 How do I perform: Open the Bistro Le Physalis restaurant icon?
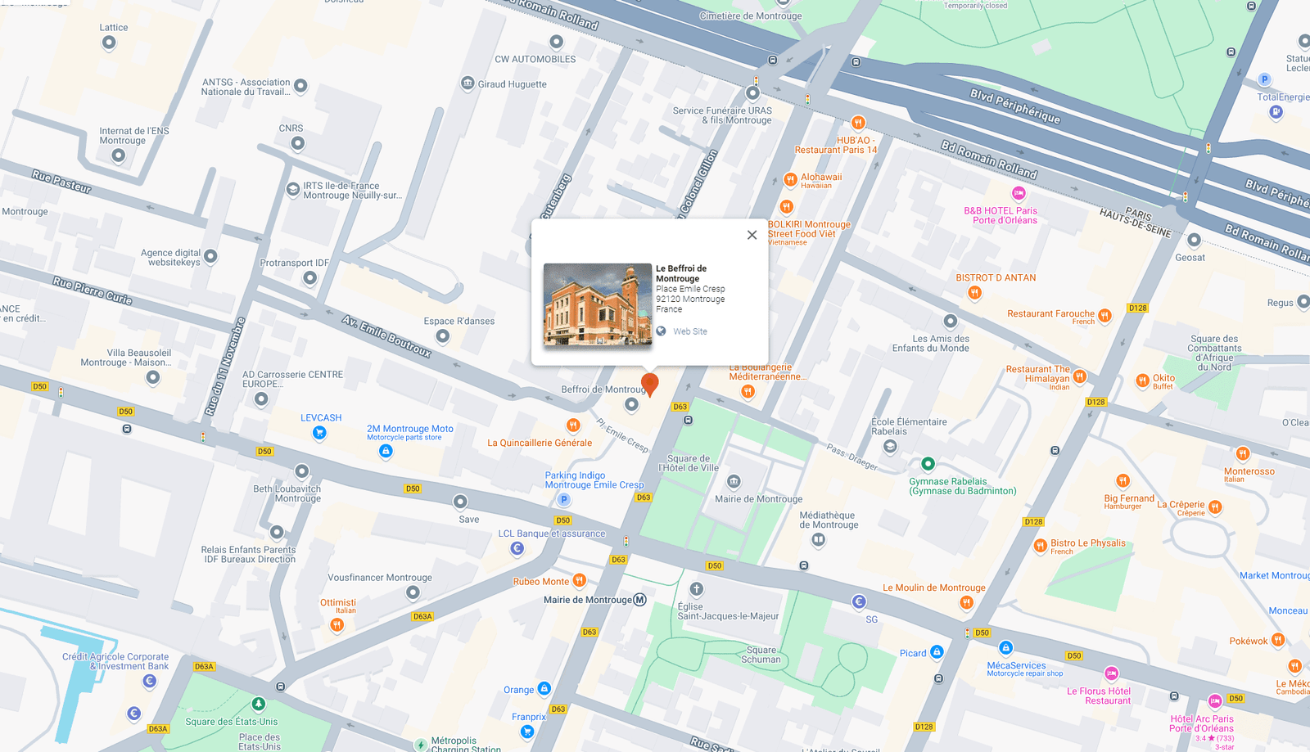tap(1040, 546)
